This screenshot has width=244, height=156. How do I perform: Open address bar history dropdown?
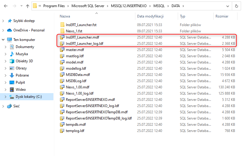227,6
